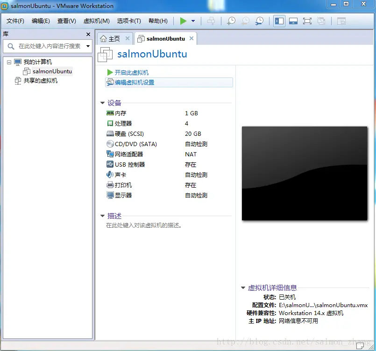
Task: Click the message log icon in status bar
Action: [360, 346]
